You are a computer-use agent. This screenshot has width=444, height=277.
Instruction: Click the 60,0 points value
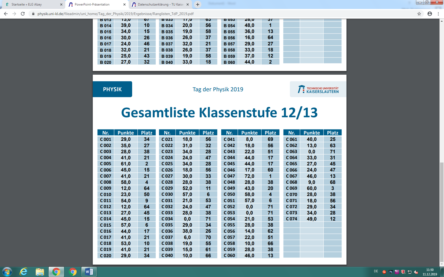(312, 188)
